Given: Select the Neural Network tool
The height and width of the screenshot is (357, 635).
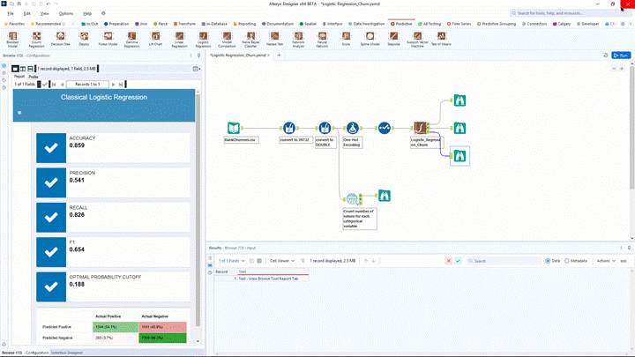Looking at the screenshot, I should point(323,40).
